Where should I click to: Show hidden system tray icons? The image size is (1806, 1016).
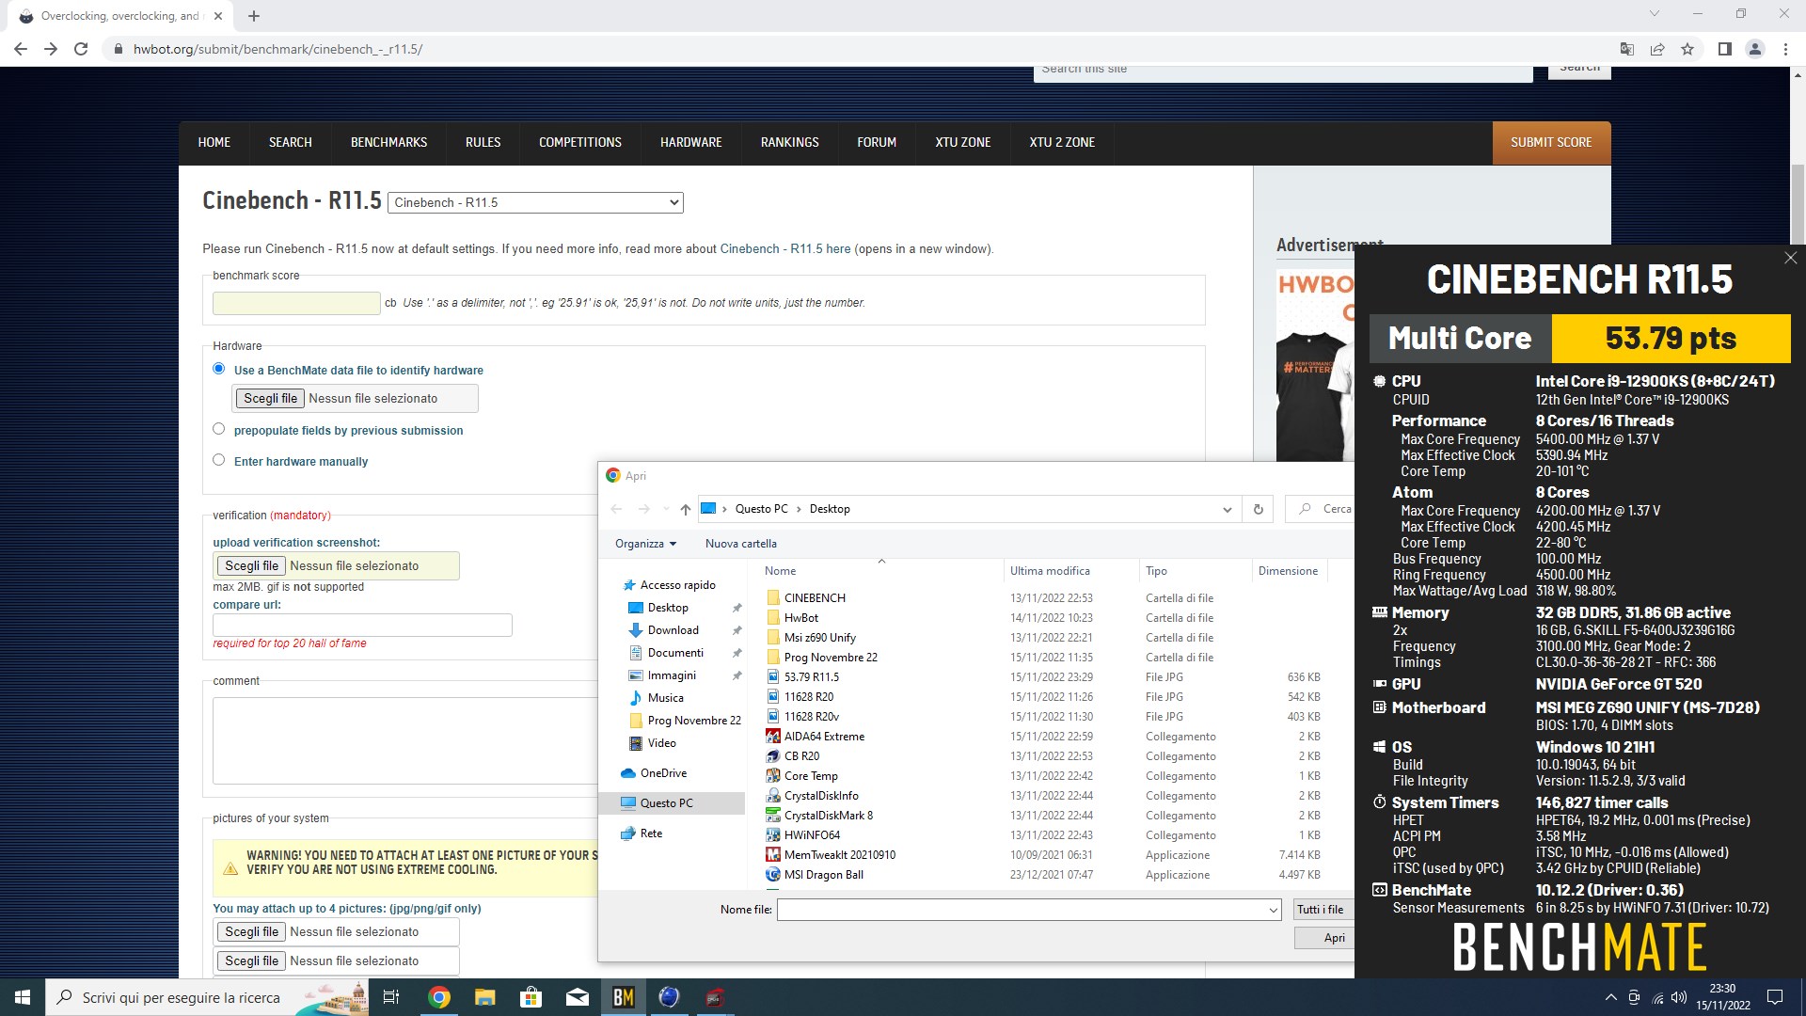pos(1610,997)
